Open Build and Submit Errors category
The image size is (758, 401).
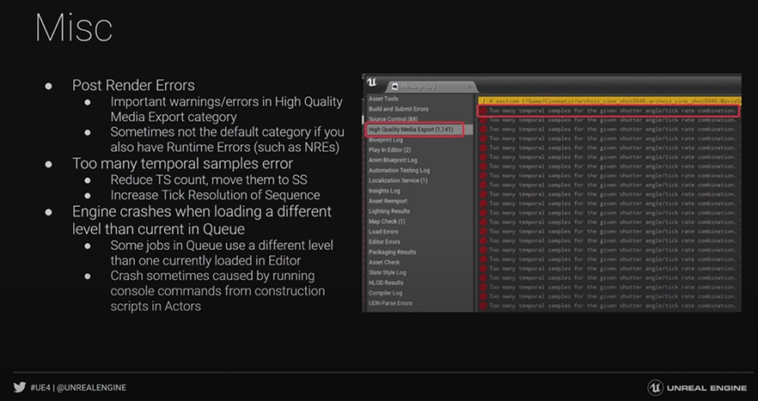[x=399, y=109]
